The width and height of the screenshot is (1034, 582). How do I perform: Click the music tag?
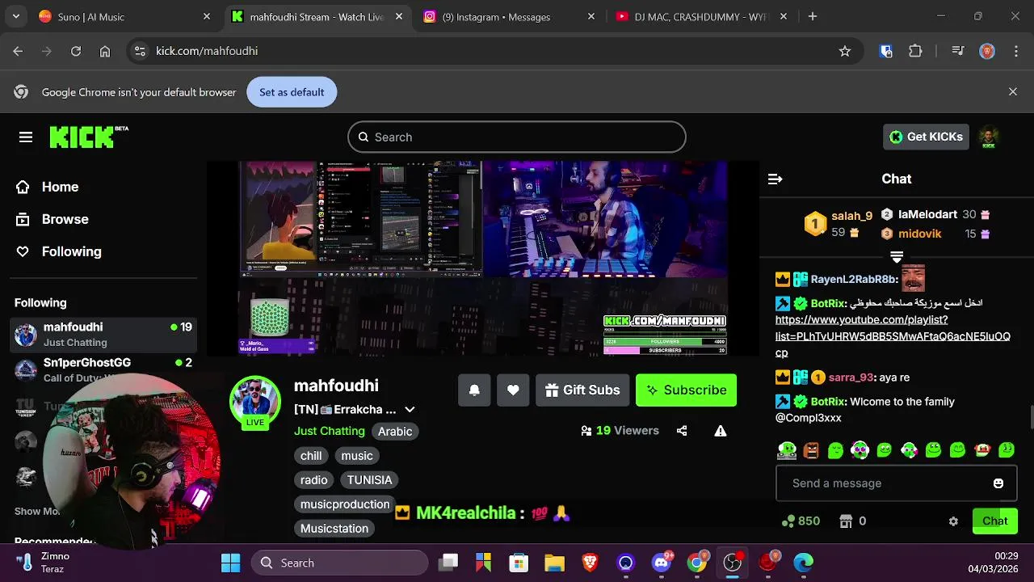tap(357, 456)
